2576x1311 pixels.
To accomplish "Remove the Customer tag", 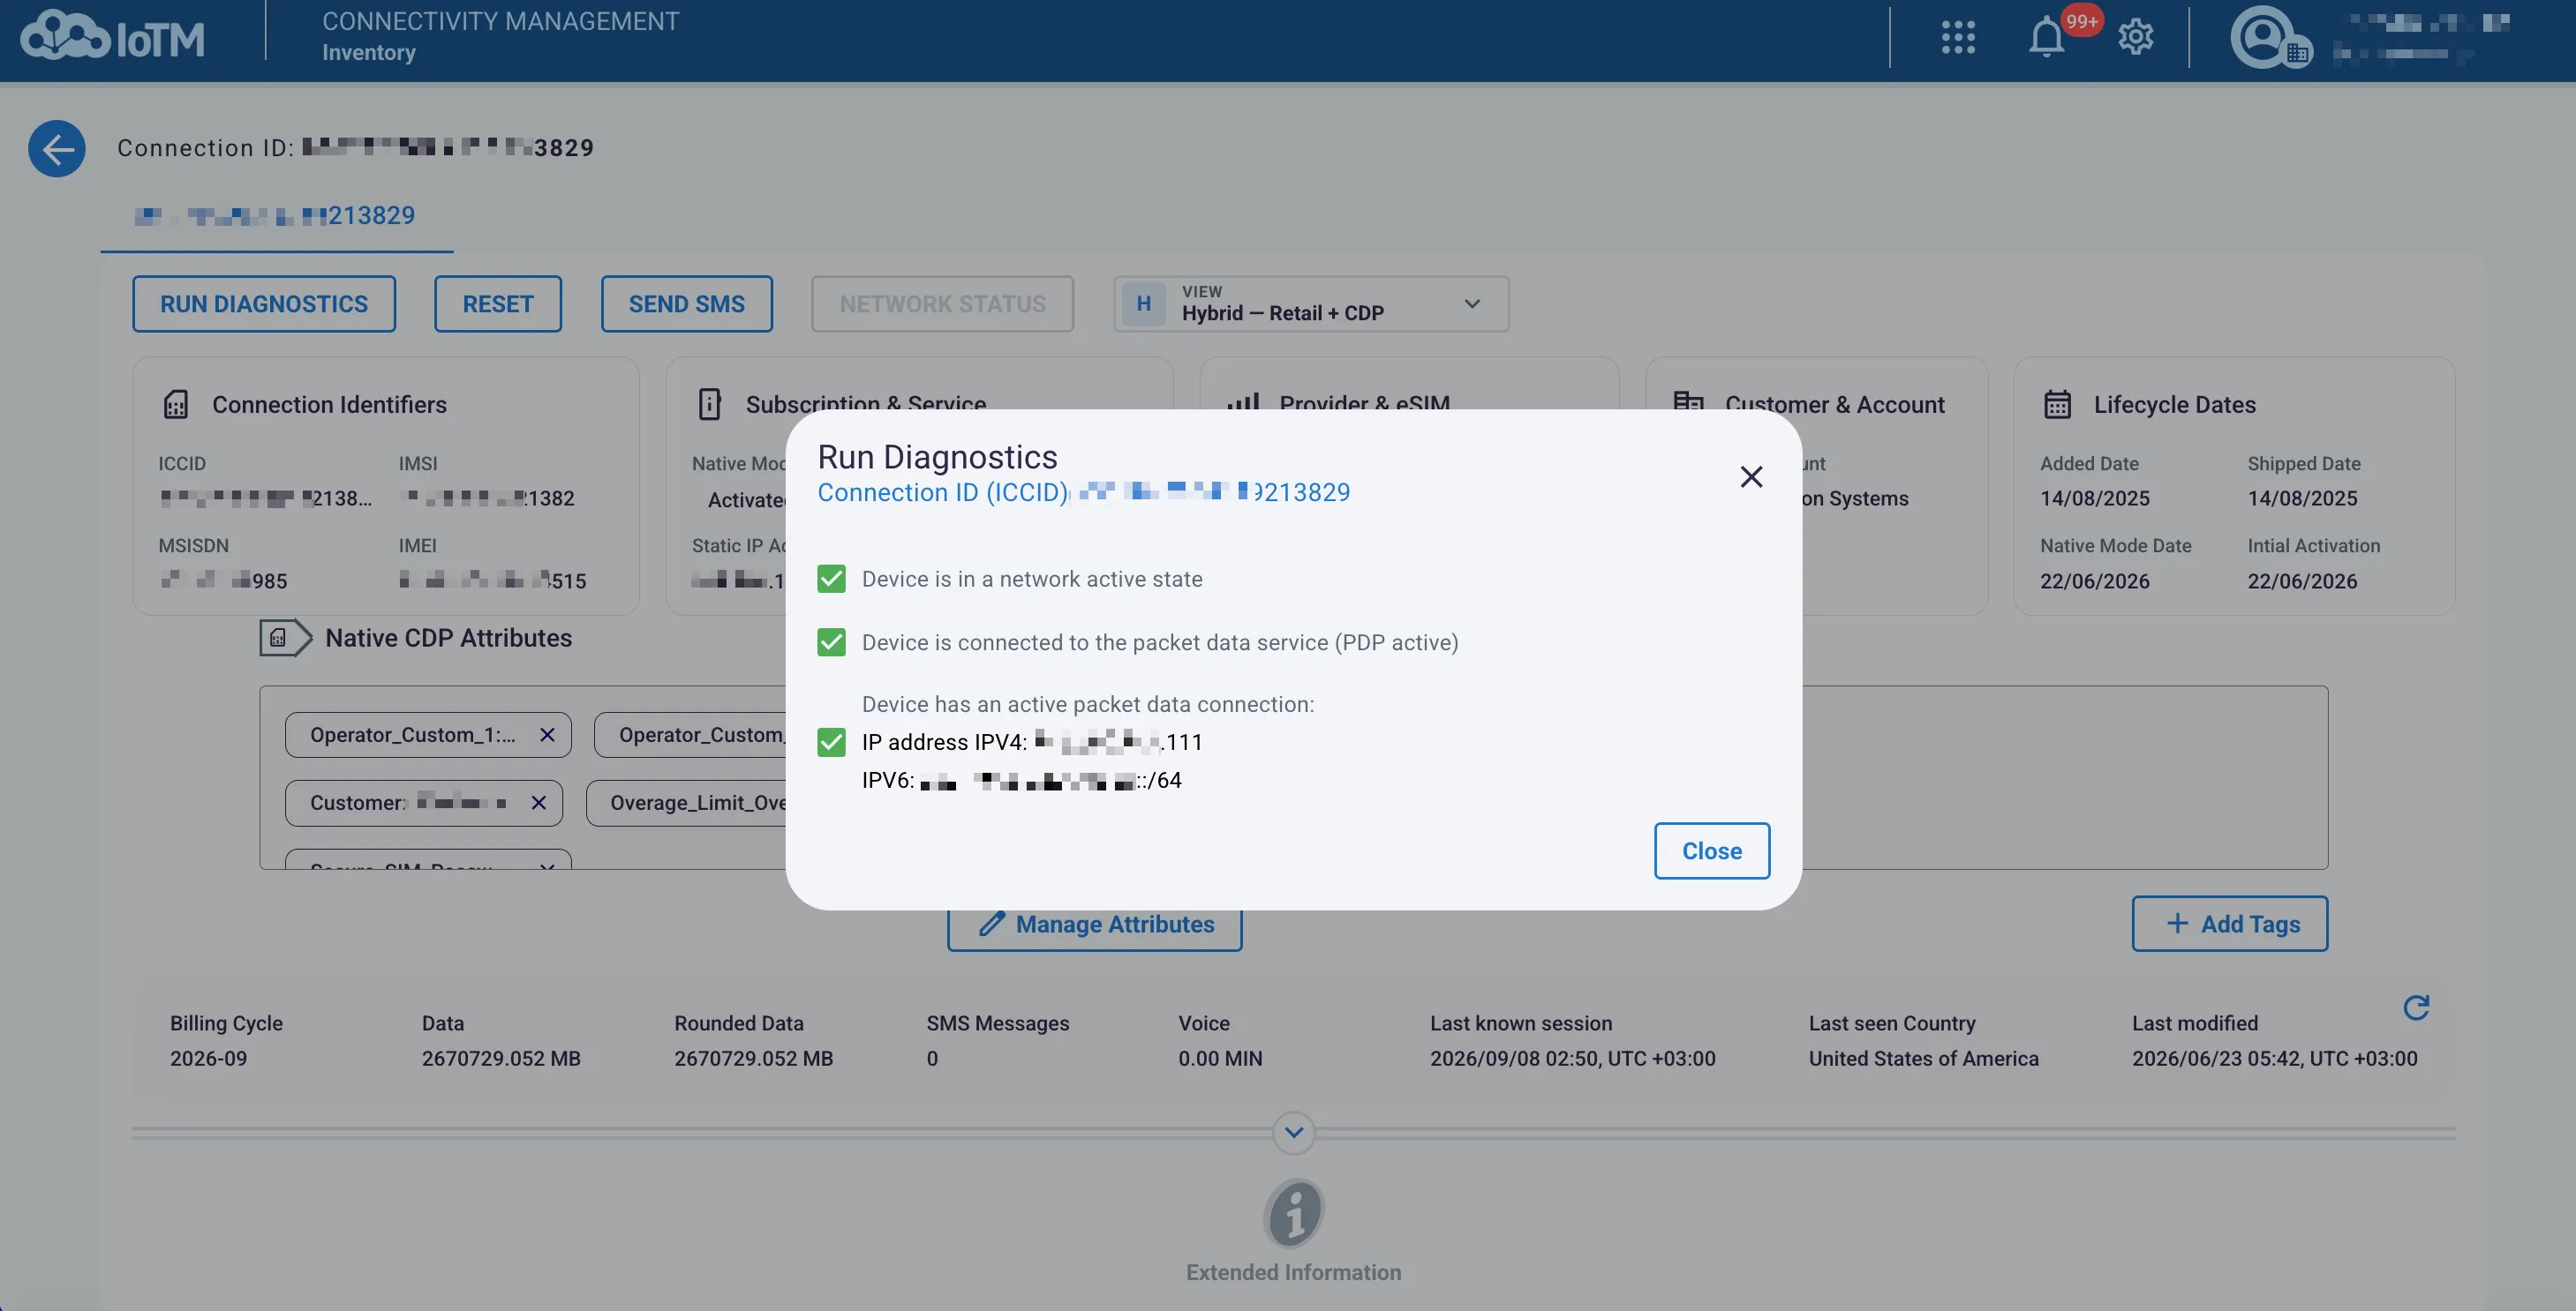I will pyautogui.click(x=539, y=804).
